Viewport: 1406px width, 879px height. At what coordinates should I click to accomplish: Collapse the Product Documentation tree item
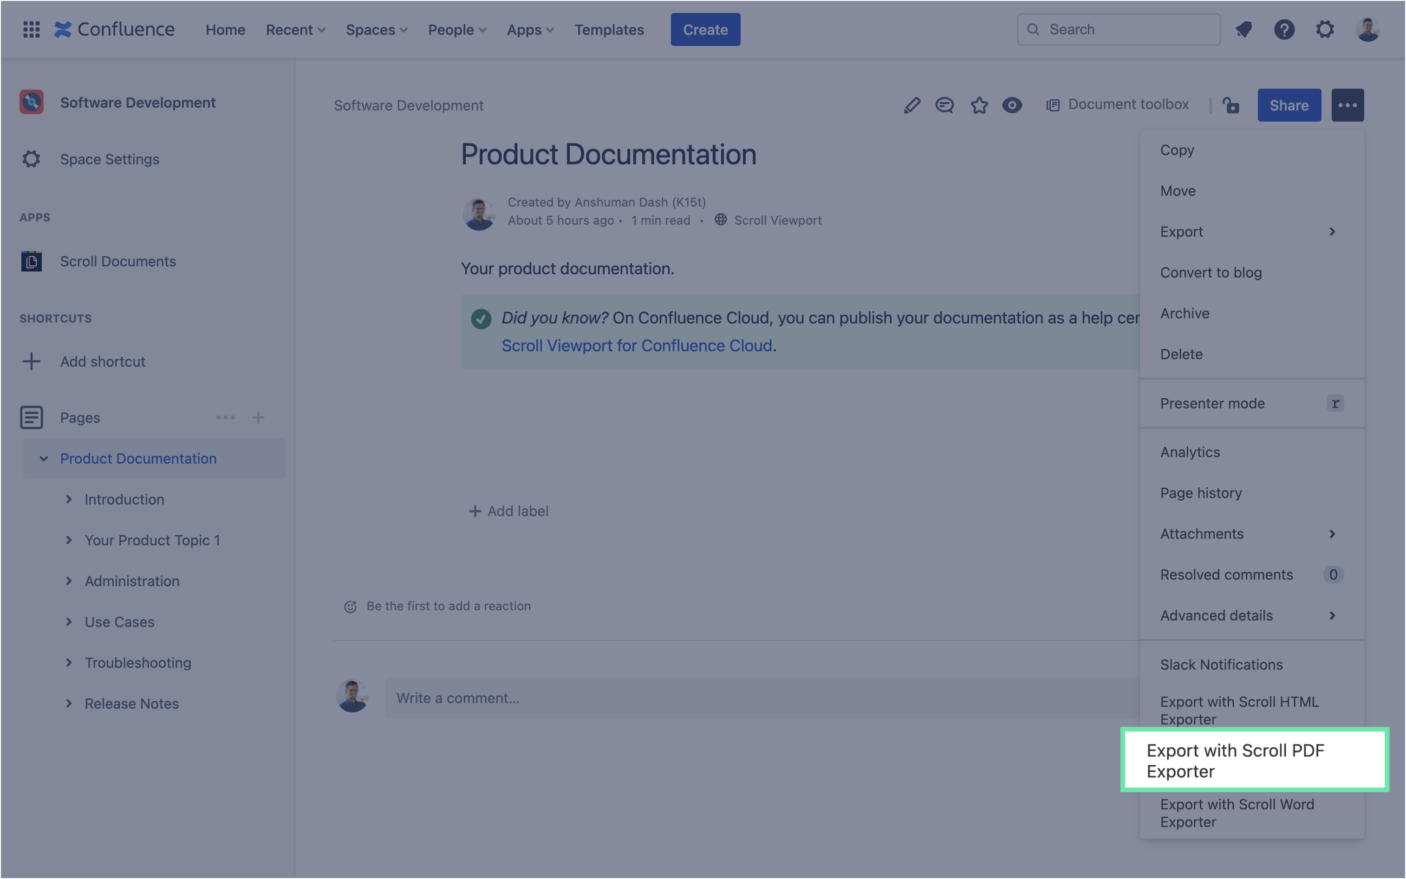point(44,459)
